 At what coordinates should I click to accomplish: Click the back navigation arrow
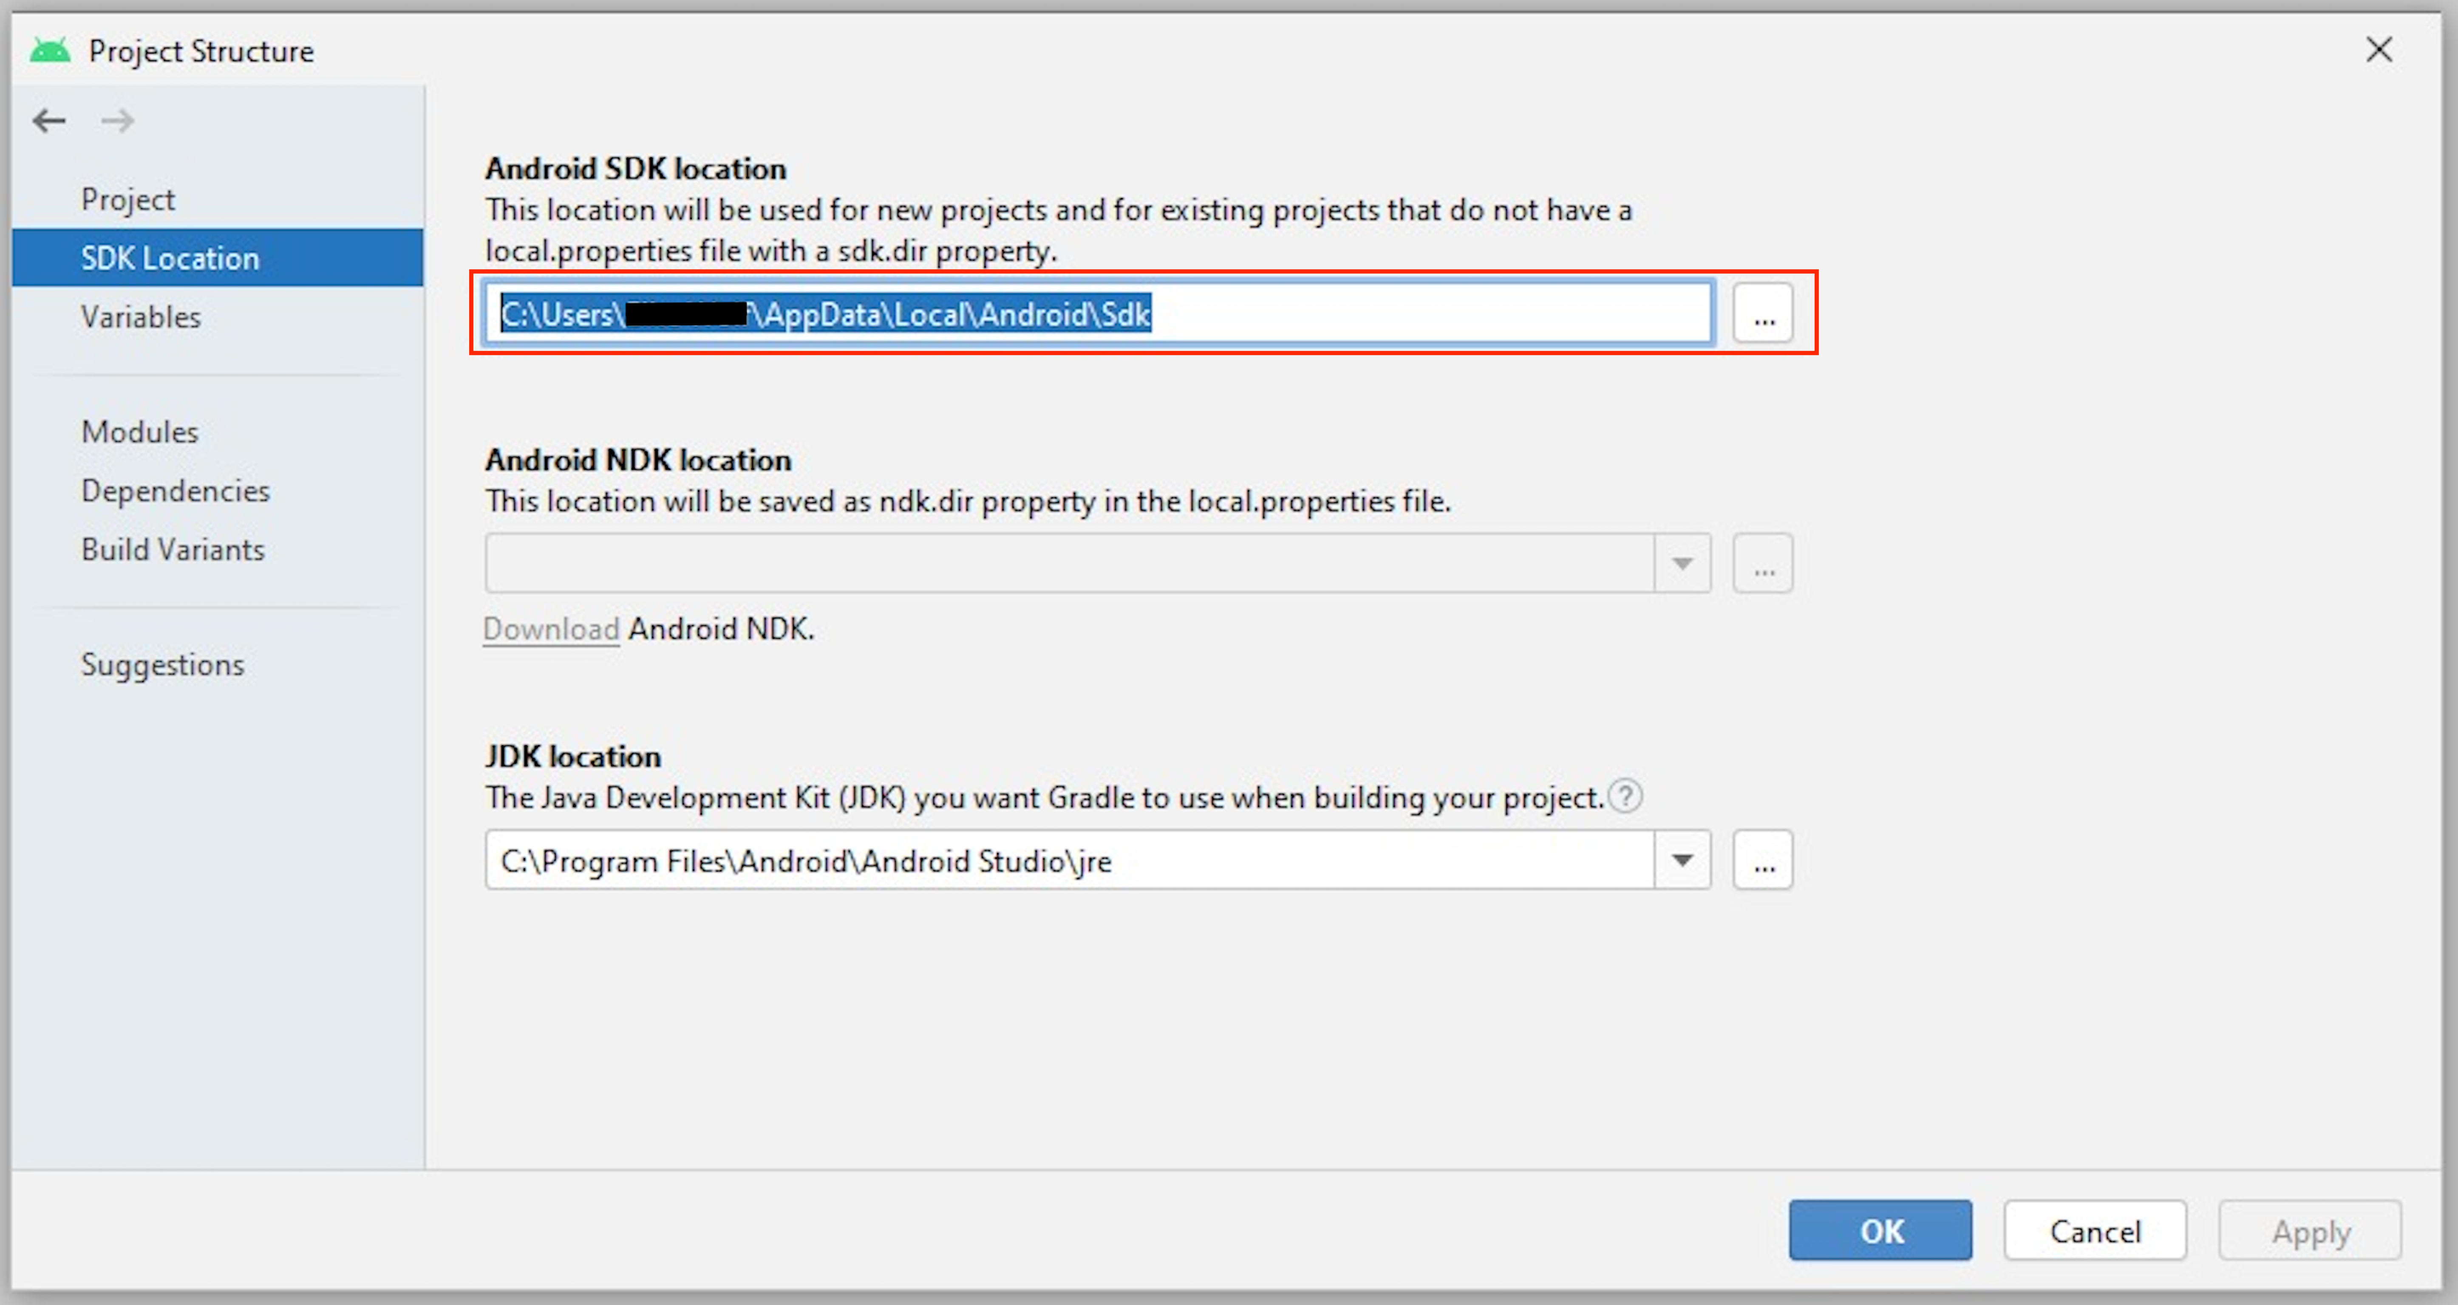coord(49,121)
